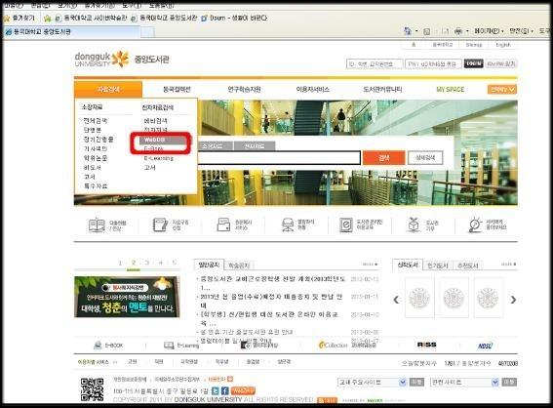
Task: Open the first new-book cover thumbnail
Action: (x=419, y=298)
